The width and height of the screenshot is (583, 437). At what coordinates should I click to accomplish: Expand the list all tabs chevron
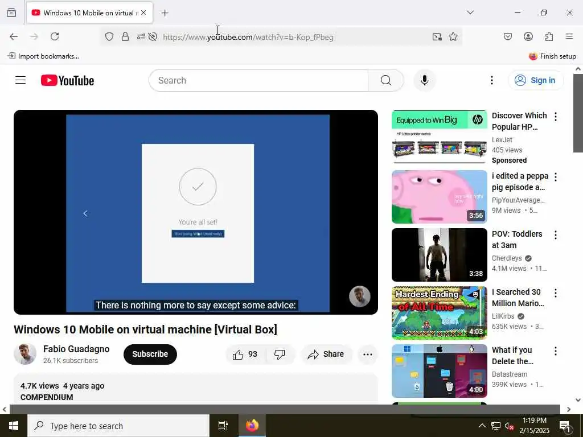470,13
